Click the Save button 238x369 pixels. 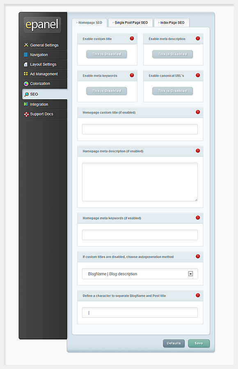199,343
